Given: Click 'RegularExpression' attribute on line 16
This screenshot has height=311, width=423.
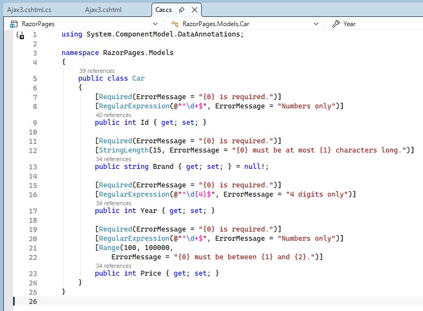Looking at the screenshot, I should pyautogui.click(x=134, y=194).
